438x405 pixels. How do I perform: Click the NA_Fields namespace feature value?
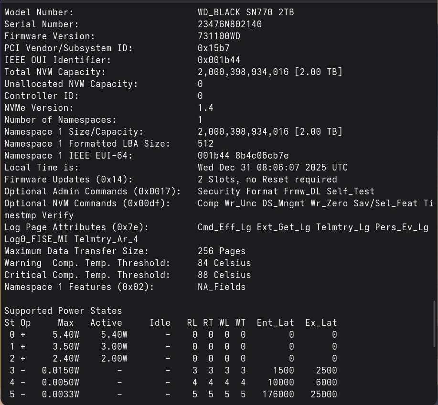221,287
